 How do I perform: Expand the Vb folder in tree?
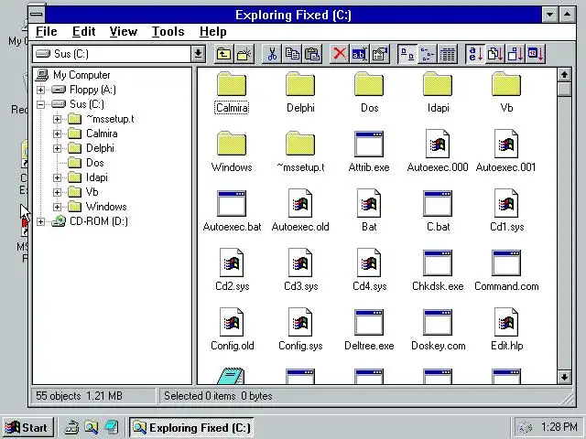pos(57,192)
